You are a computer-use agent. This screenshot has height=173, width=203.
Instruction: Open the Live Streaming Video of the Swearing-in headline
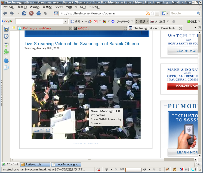pos(81,44)
